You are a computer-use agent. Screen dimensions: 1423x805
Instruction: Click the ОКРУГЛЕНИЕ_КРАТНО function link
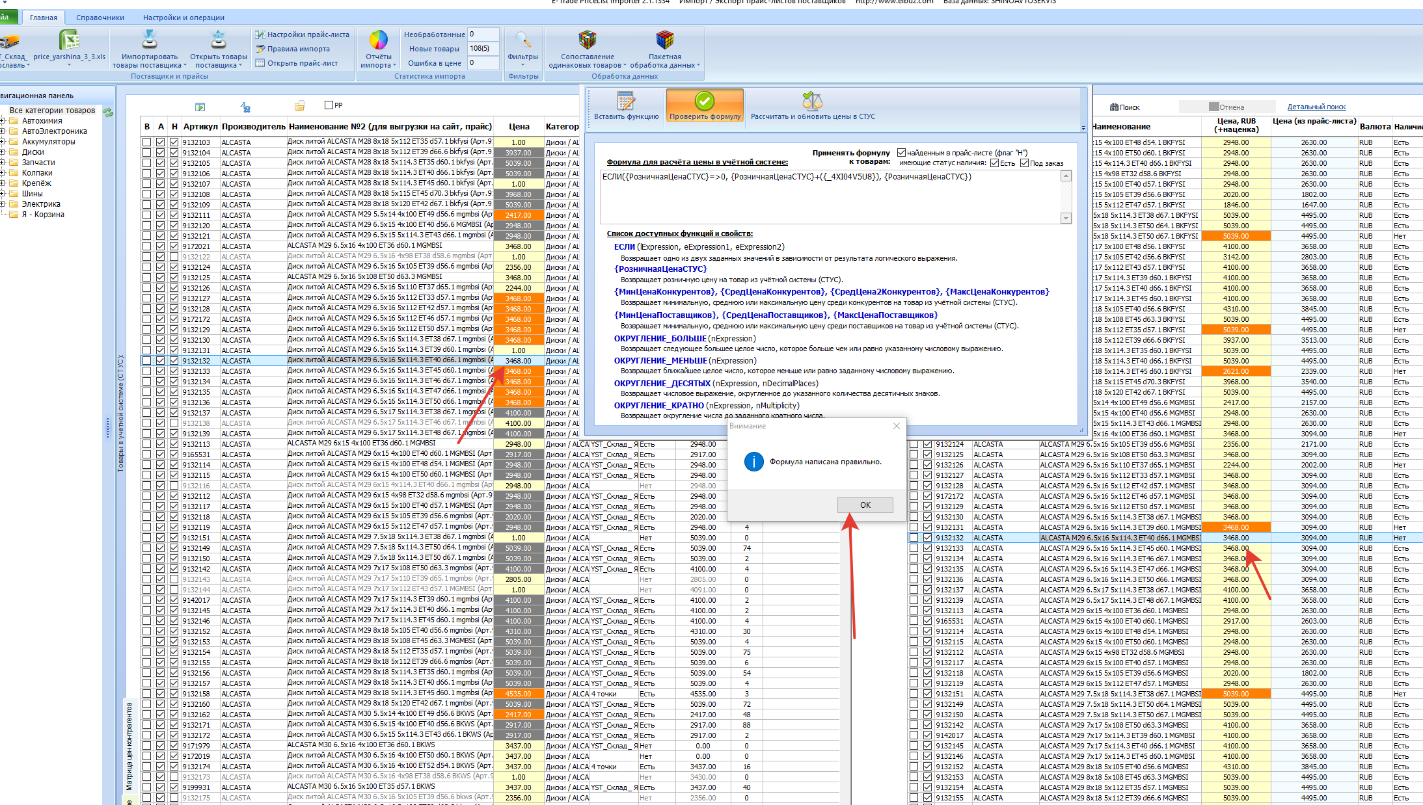click(x=658, y=406)
